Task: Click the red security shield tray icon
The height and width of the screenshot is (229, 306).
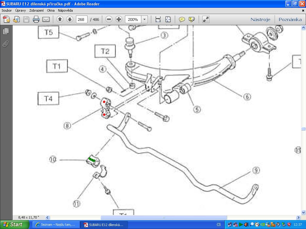Action: click(x=289, y=225)
